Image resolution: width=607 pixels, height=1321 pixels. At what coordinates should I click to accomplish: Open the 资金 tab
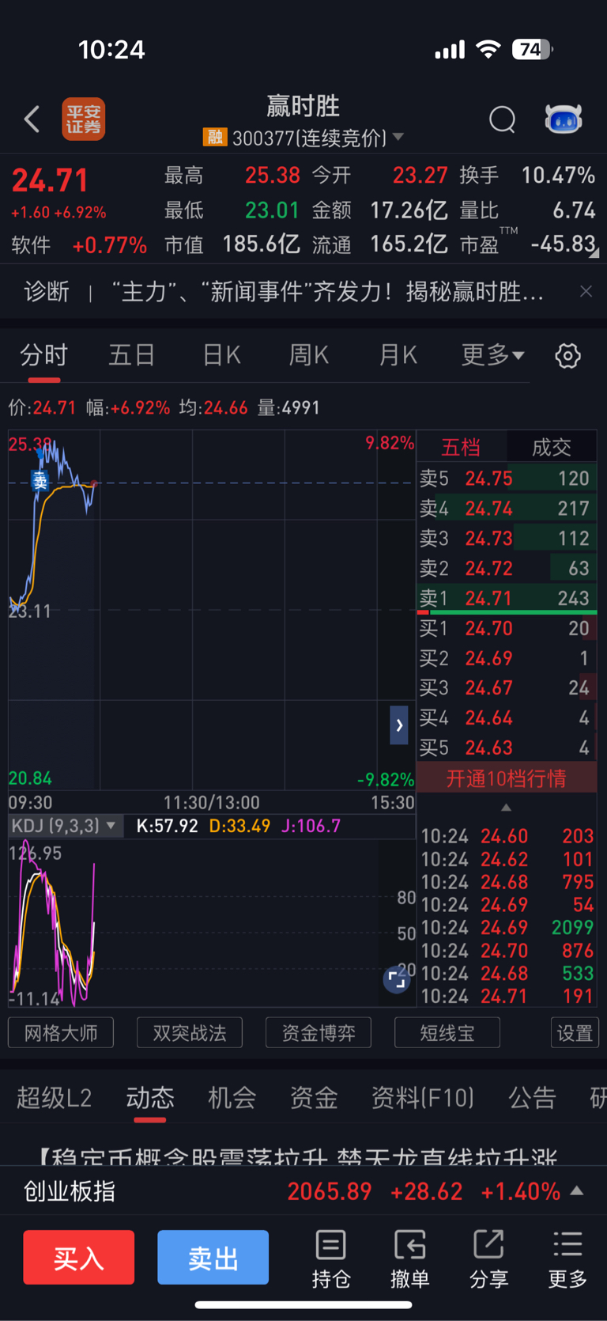pos(314,1098)
